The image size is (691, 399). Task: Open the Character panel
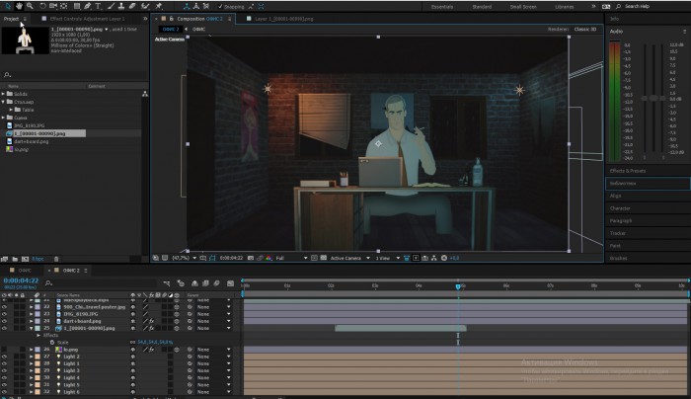pyautogui.click(x=620, y=208)
